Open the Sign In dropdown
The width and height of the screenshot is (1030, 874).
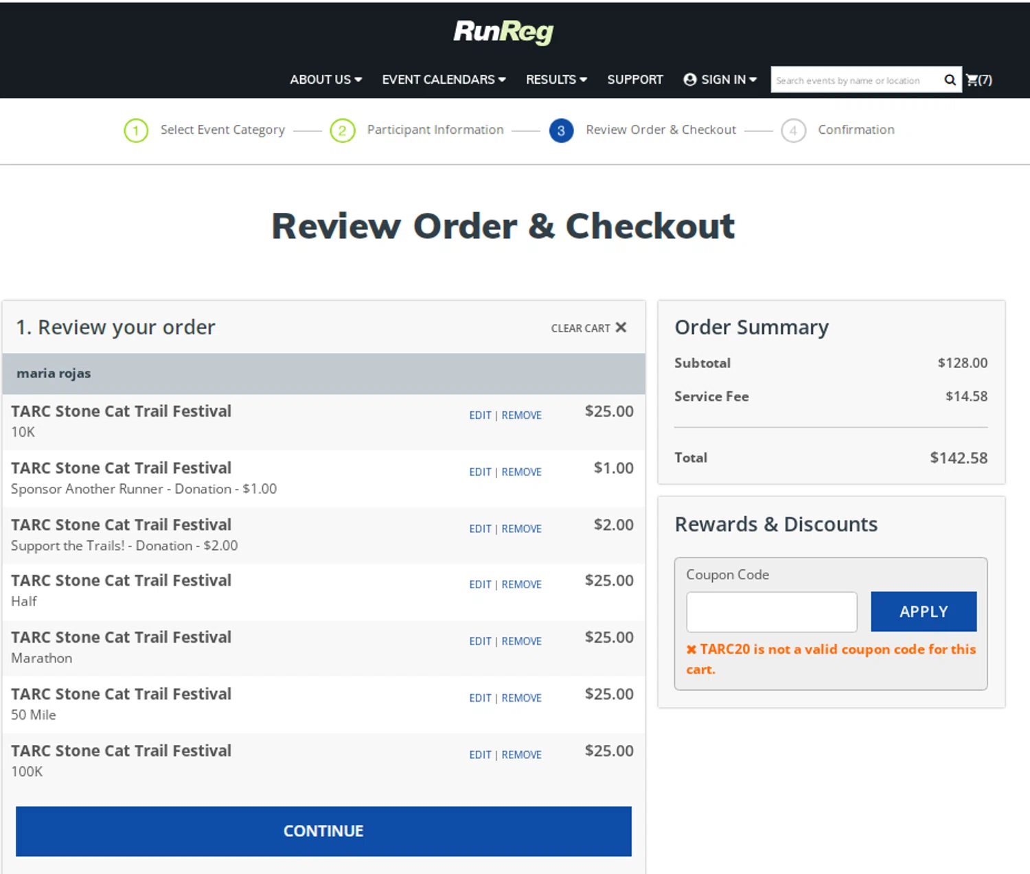coord(720,80)
